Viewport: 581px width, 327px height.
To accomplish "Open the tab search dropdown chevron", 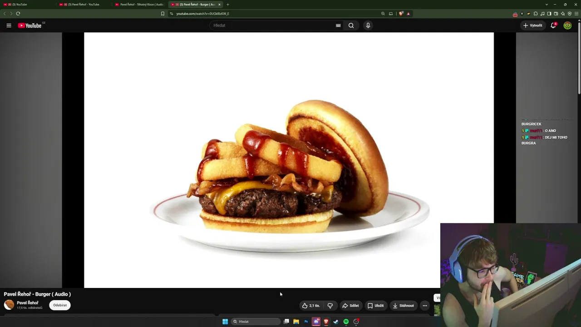I will point(546,5).
